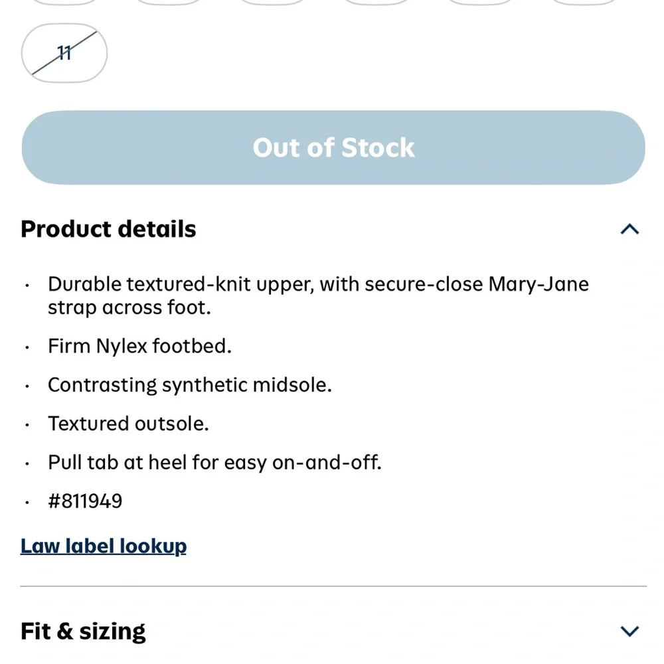Choose the partially visible size pill directly above size 11

[x=64, y=2]
